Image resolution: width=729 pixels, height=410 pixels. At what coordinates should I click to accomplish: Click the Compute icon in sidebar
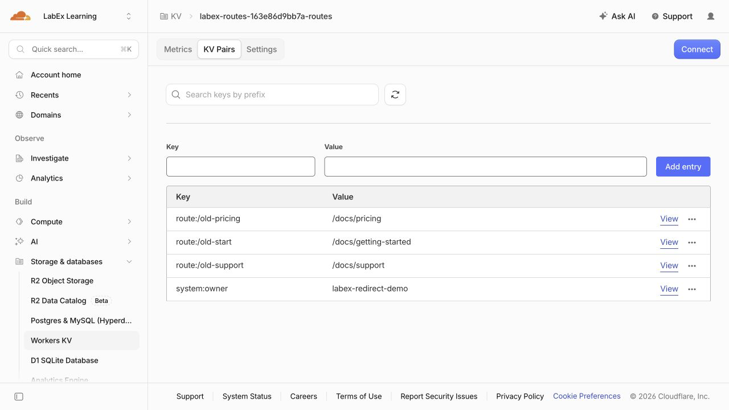click(19, 222)
